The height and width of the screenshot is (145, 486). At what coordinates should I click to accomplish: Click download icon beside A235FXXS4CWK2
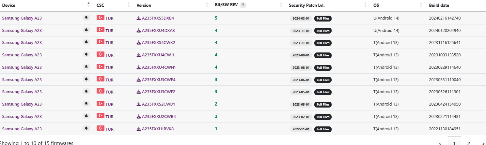138,43
